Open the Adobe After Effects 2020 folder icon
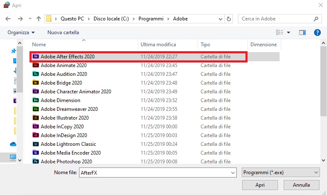The width and height of the screenshot is (327, 195). [36, 56]
